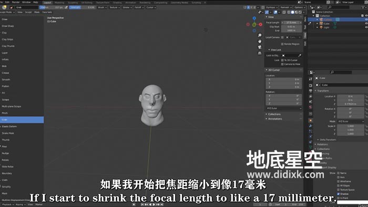Click the Focal Length value field

point(291,23)
